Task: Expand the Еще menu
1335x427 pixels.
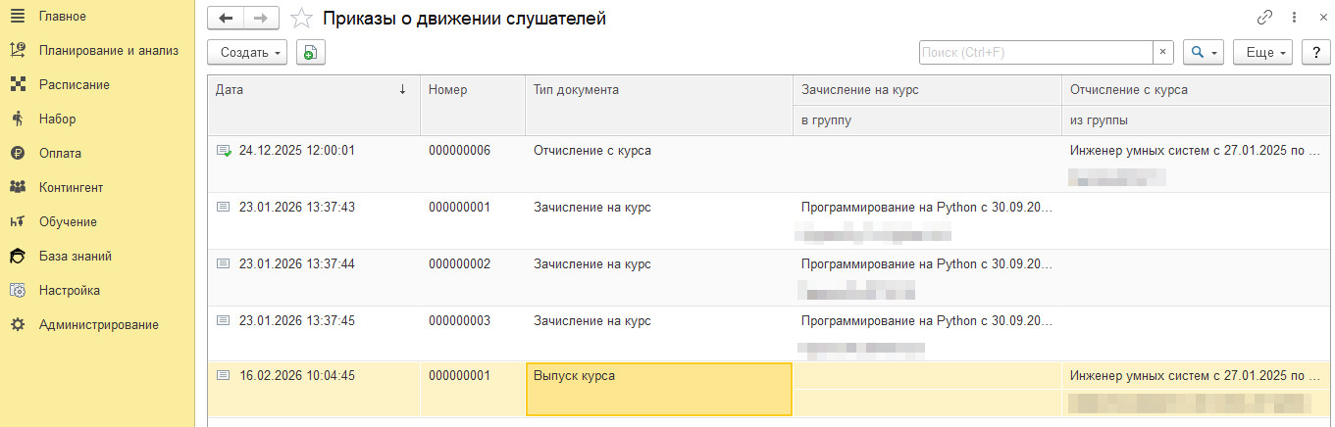Action: 1263,53
